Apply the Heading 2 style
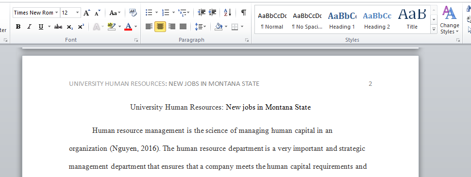471x177 pixels. tap(377, 20)
